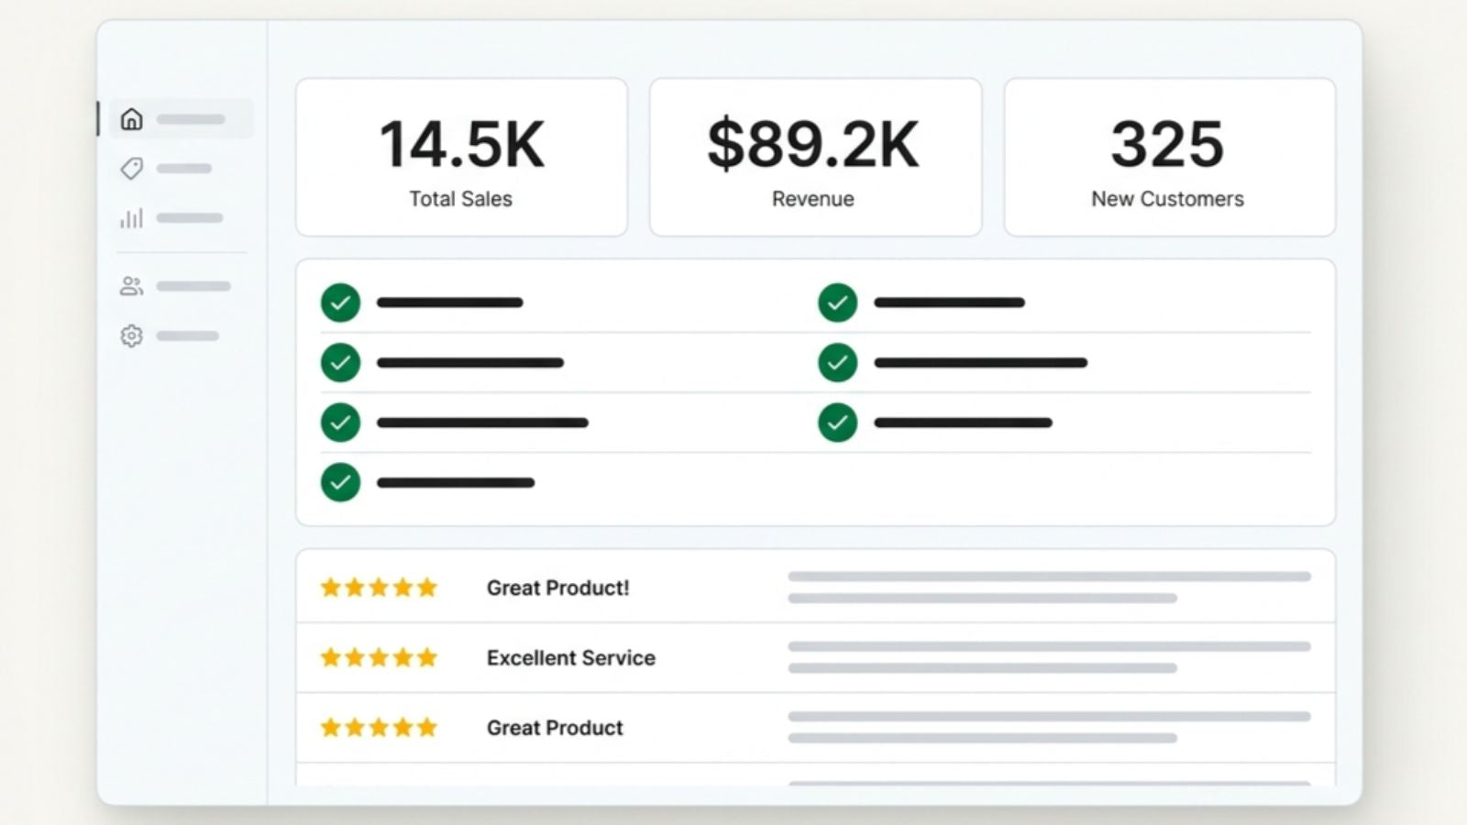Open the Revenue $89.2K card
1467x825 pixels.
click(815, 157)
